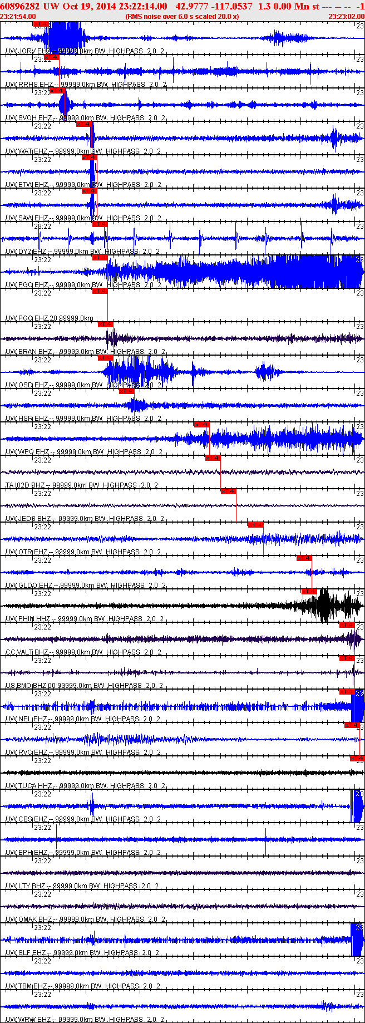Select the UW BRAN BHZ station label

click(85, 352)
